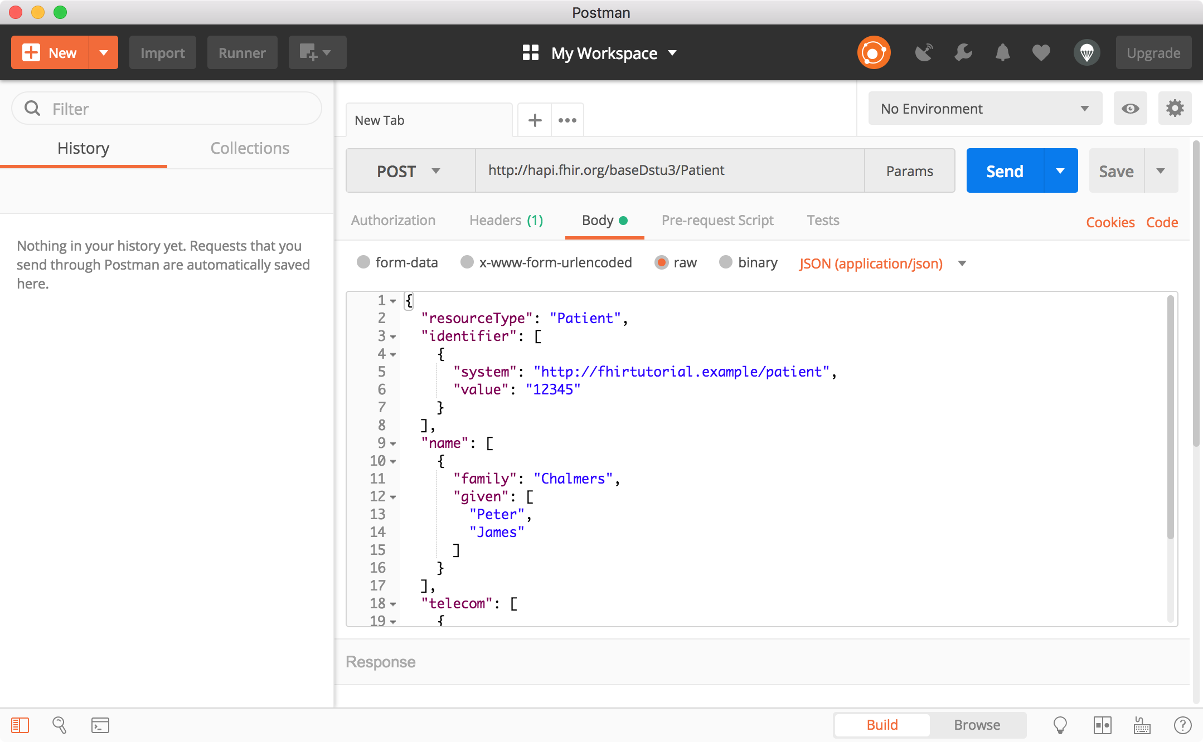Open the notifications bell icon
The width and height of the screenshot is (1203, 742).
tap(1002, 53)
